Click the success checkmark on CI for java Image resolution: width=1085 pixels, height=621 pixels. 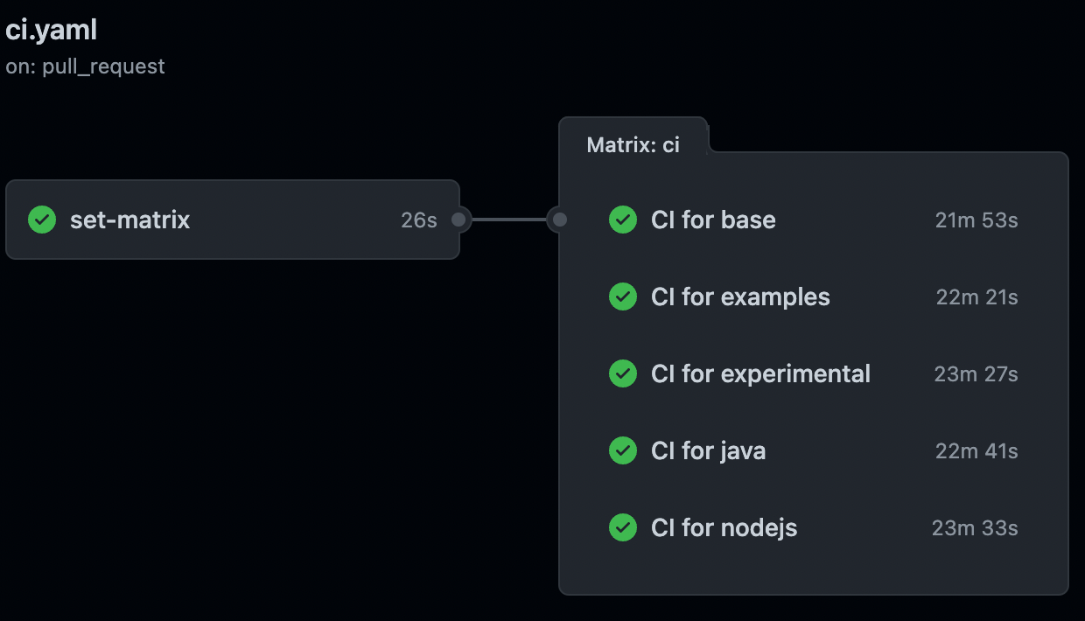tap(622, 450)
